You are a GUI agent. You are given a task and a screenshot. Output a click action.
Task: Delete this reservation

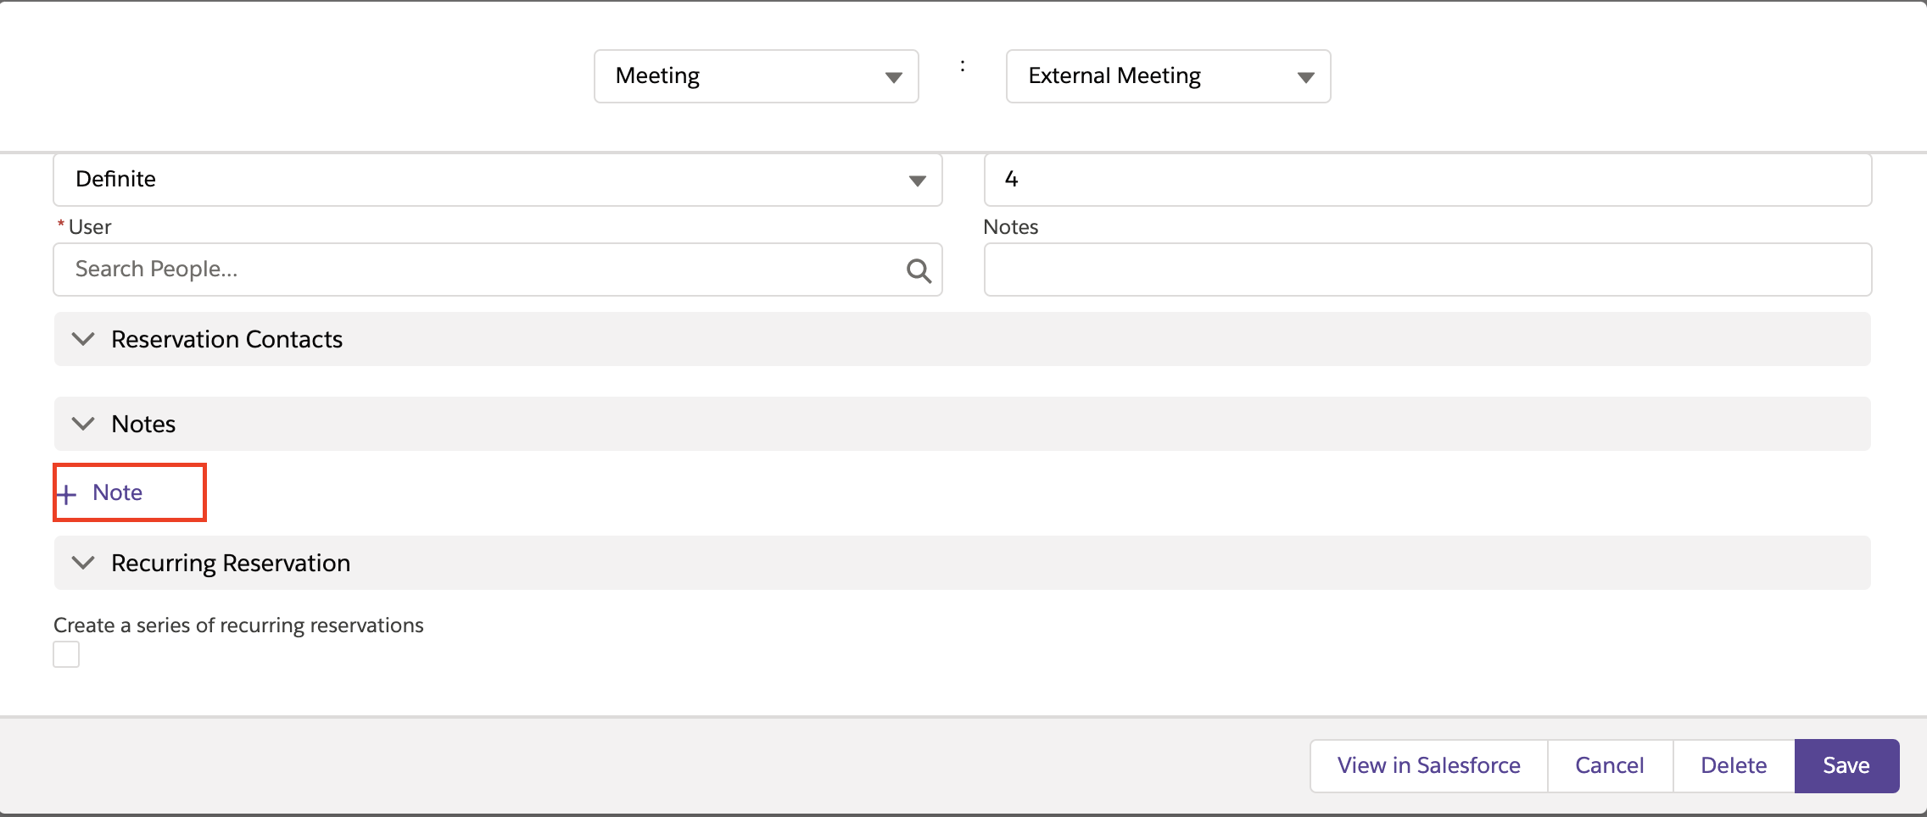tap(1734, 765)
